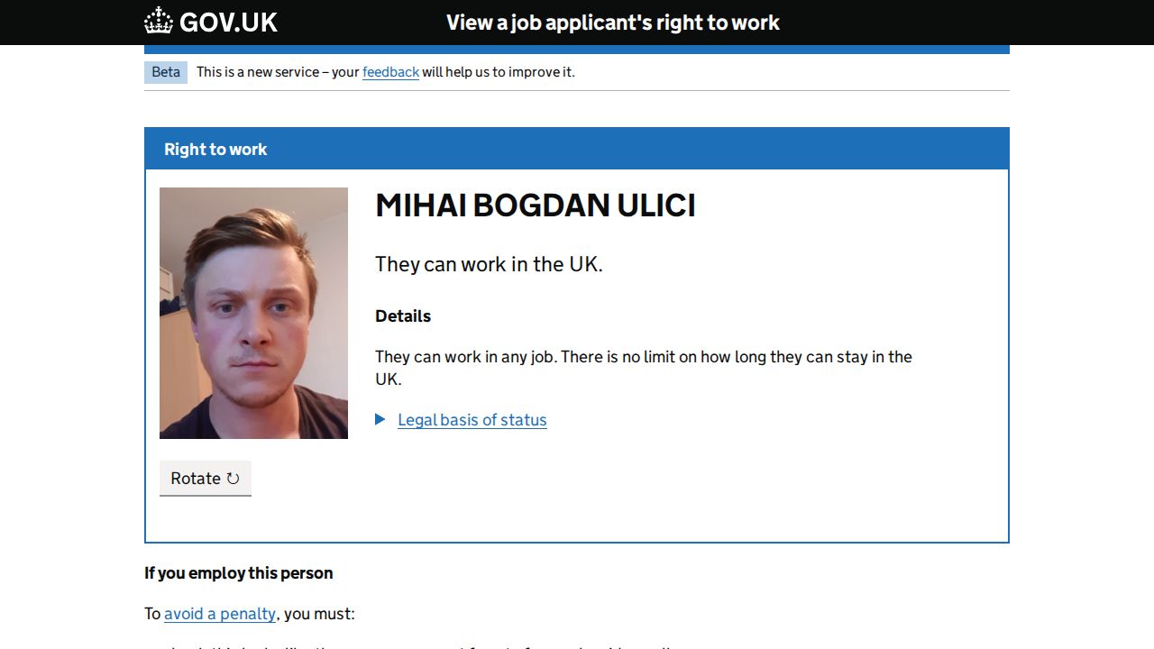This screenshot has height=649, width=1154.
Task: Click the applicant's photo
Action: tap(253, 313)
